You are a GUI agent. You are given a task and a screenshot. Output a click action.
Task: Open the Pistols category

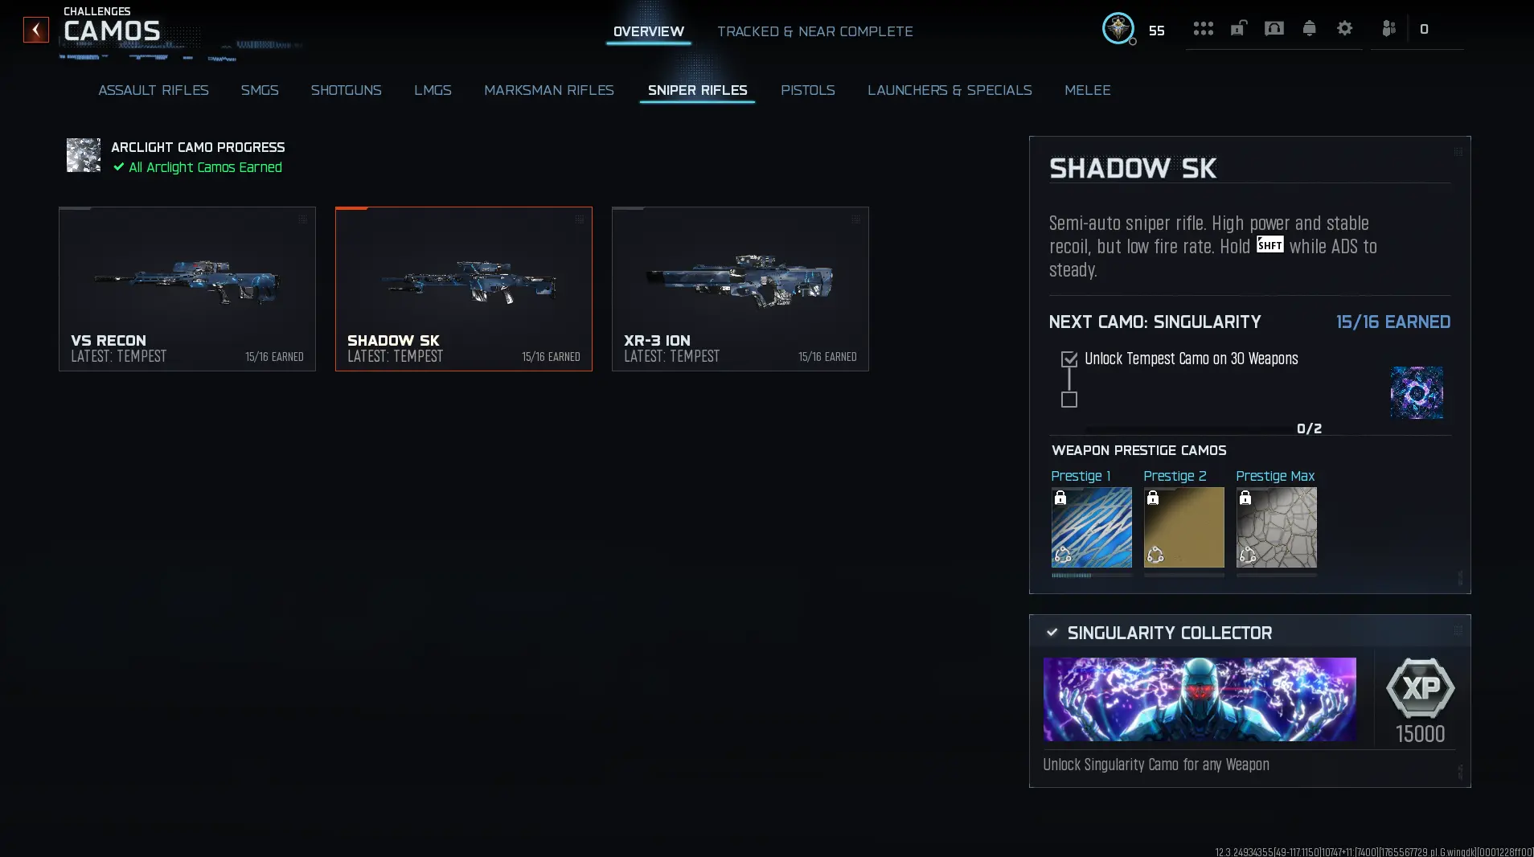807,90
